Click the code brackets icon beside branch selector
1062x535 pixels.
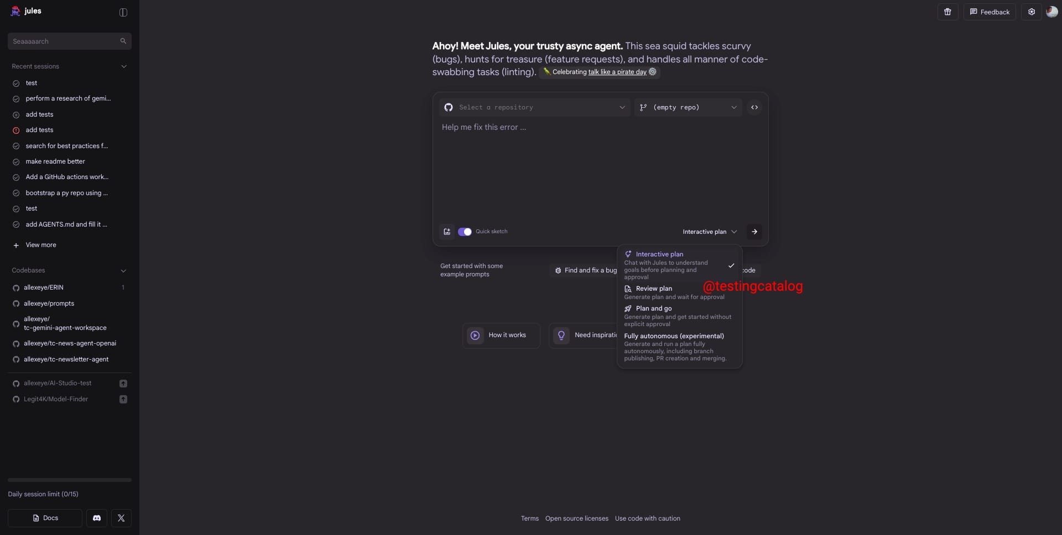tap(754, 107)
